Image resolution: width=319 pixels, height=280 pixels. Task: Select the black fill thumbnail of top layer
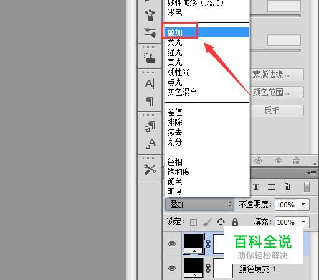tap(193, 244)
